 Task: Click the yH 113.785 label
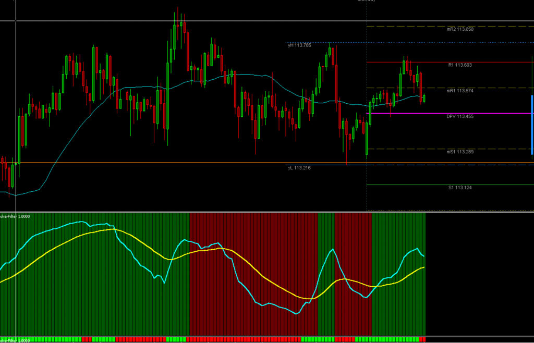click(x=299, y=45)
